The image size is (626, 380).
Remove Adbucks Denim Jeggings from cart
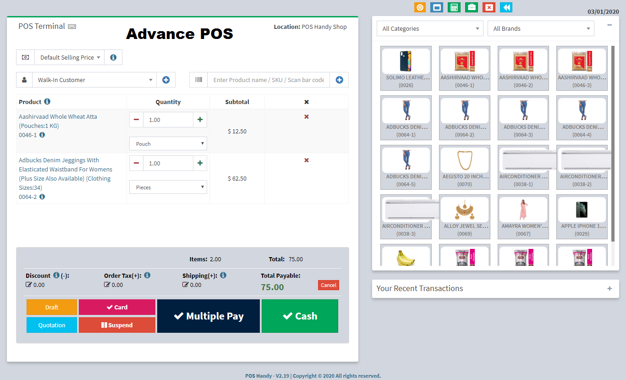pyautogui.click(x=306, y=160)
